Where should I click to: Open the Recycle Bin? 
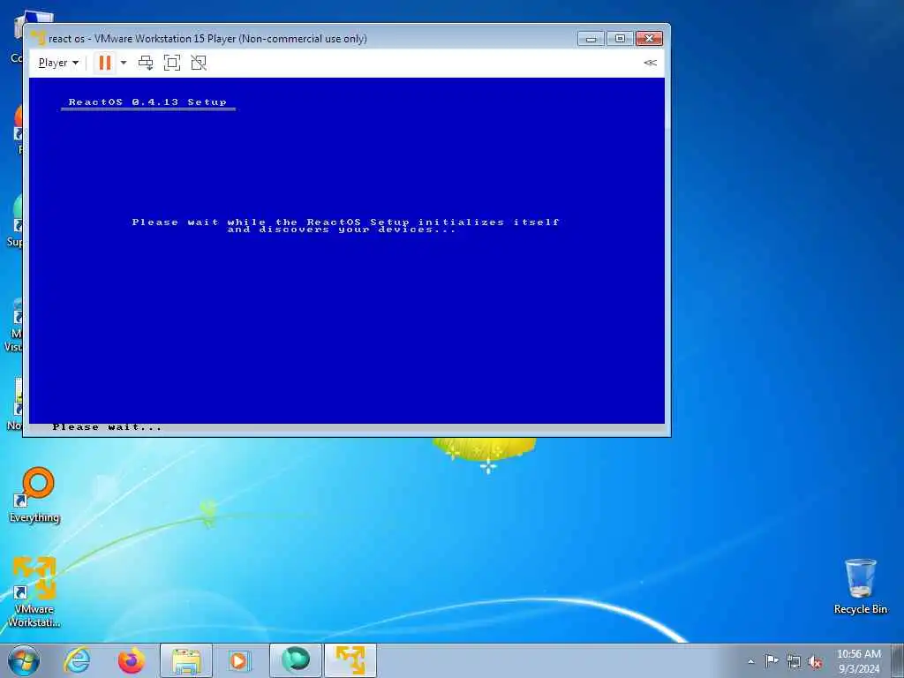(860, 586)
